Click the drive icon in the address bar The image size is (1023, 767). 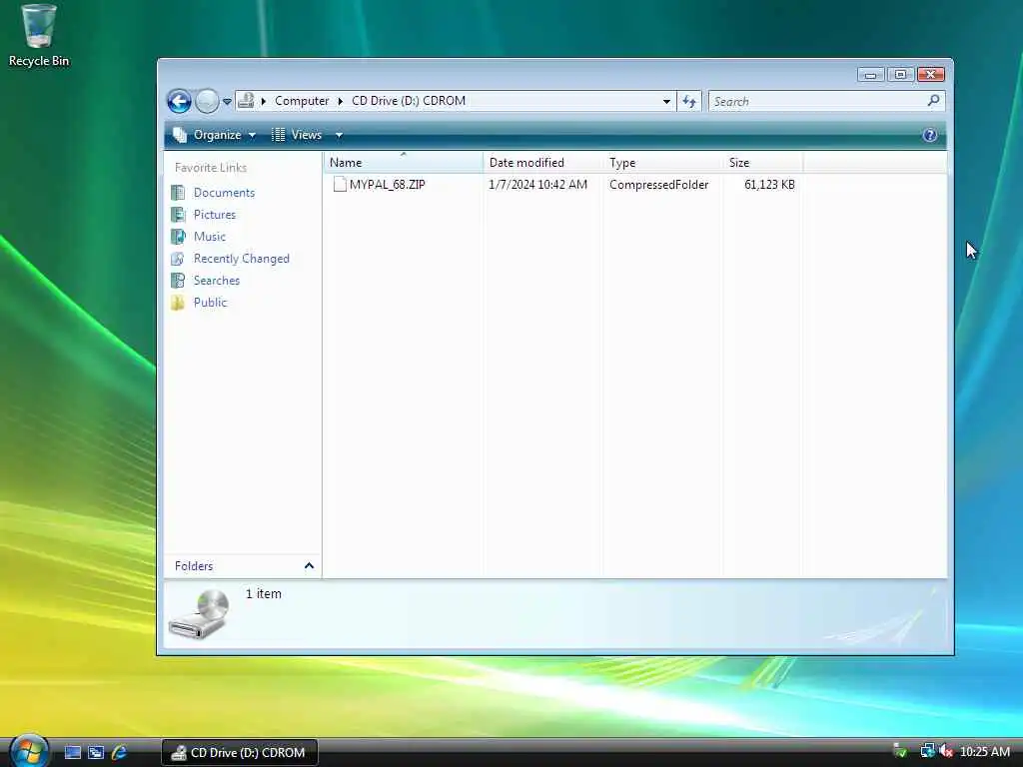[246, 101]
